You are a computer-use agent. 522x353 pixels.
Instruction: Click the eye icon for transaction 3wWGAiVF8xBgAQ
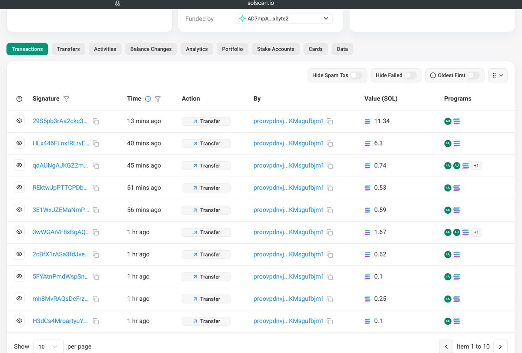[x=19, y=232]
